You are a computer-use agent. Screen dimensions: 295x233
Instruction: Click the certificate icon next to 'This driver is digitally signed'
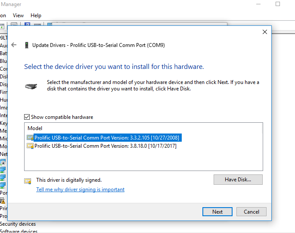point(28,181)
